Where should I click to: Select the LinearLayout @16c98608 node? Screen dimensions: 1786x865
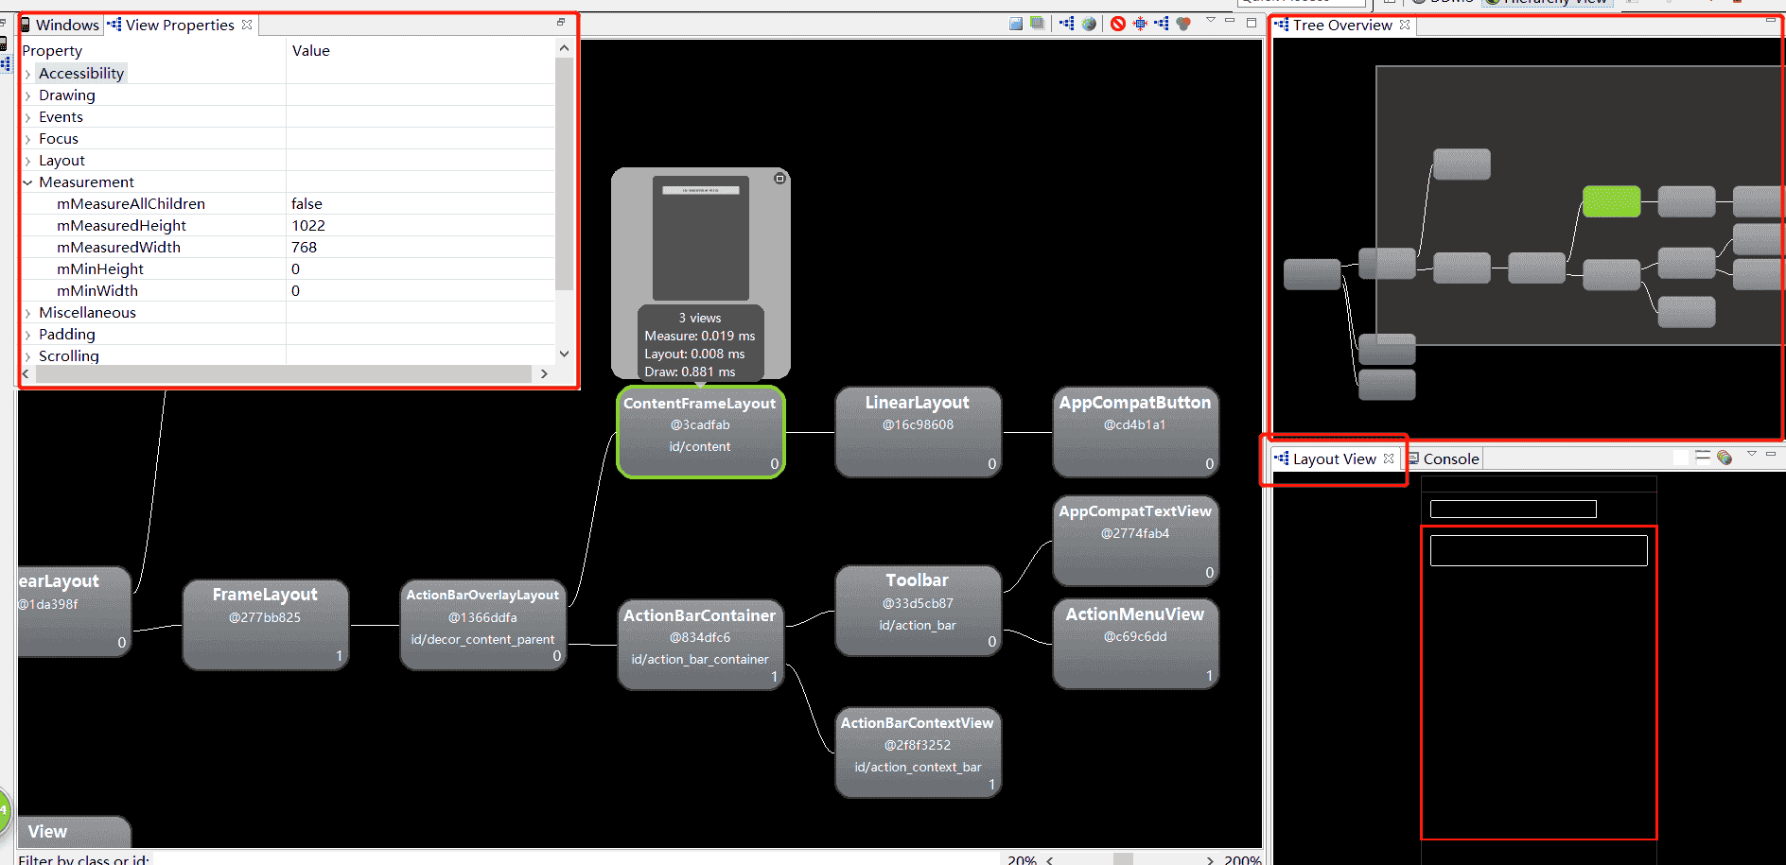[918, 432]
